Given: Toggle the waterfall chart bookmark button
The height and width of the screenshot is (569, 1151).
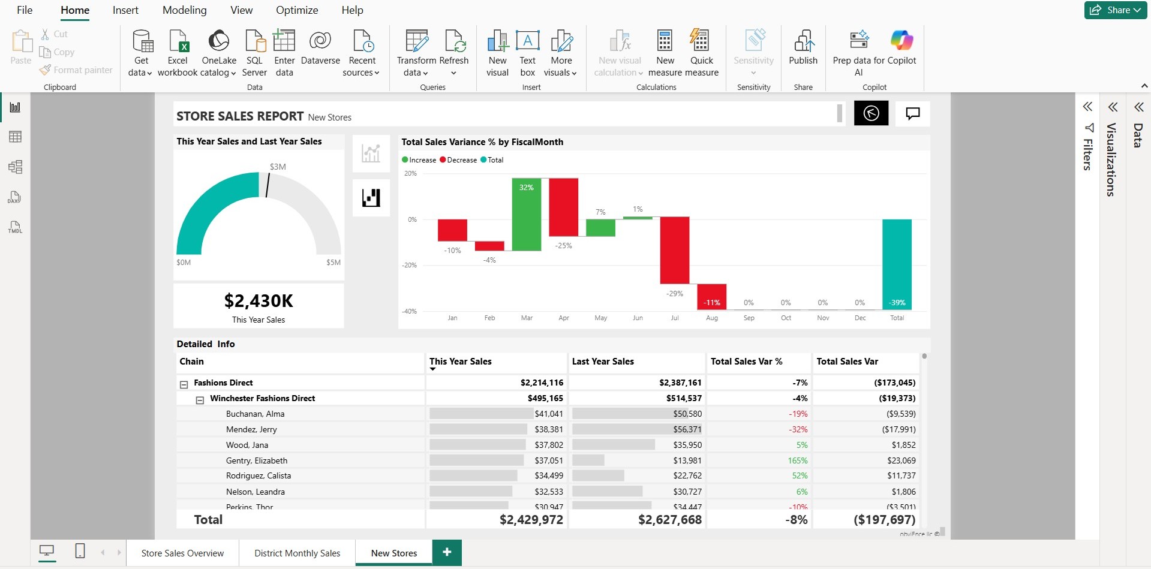Looking at the screenshot, I should click(371, 197).
